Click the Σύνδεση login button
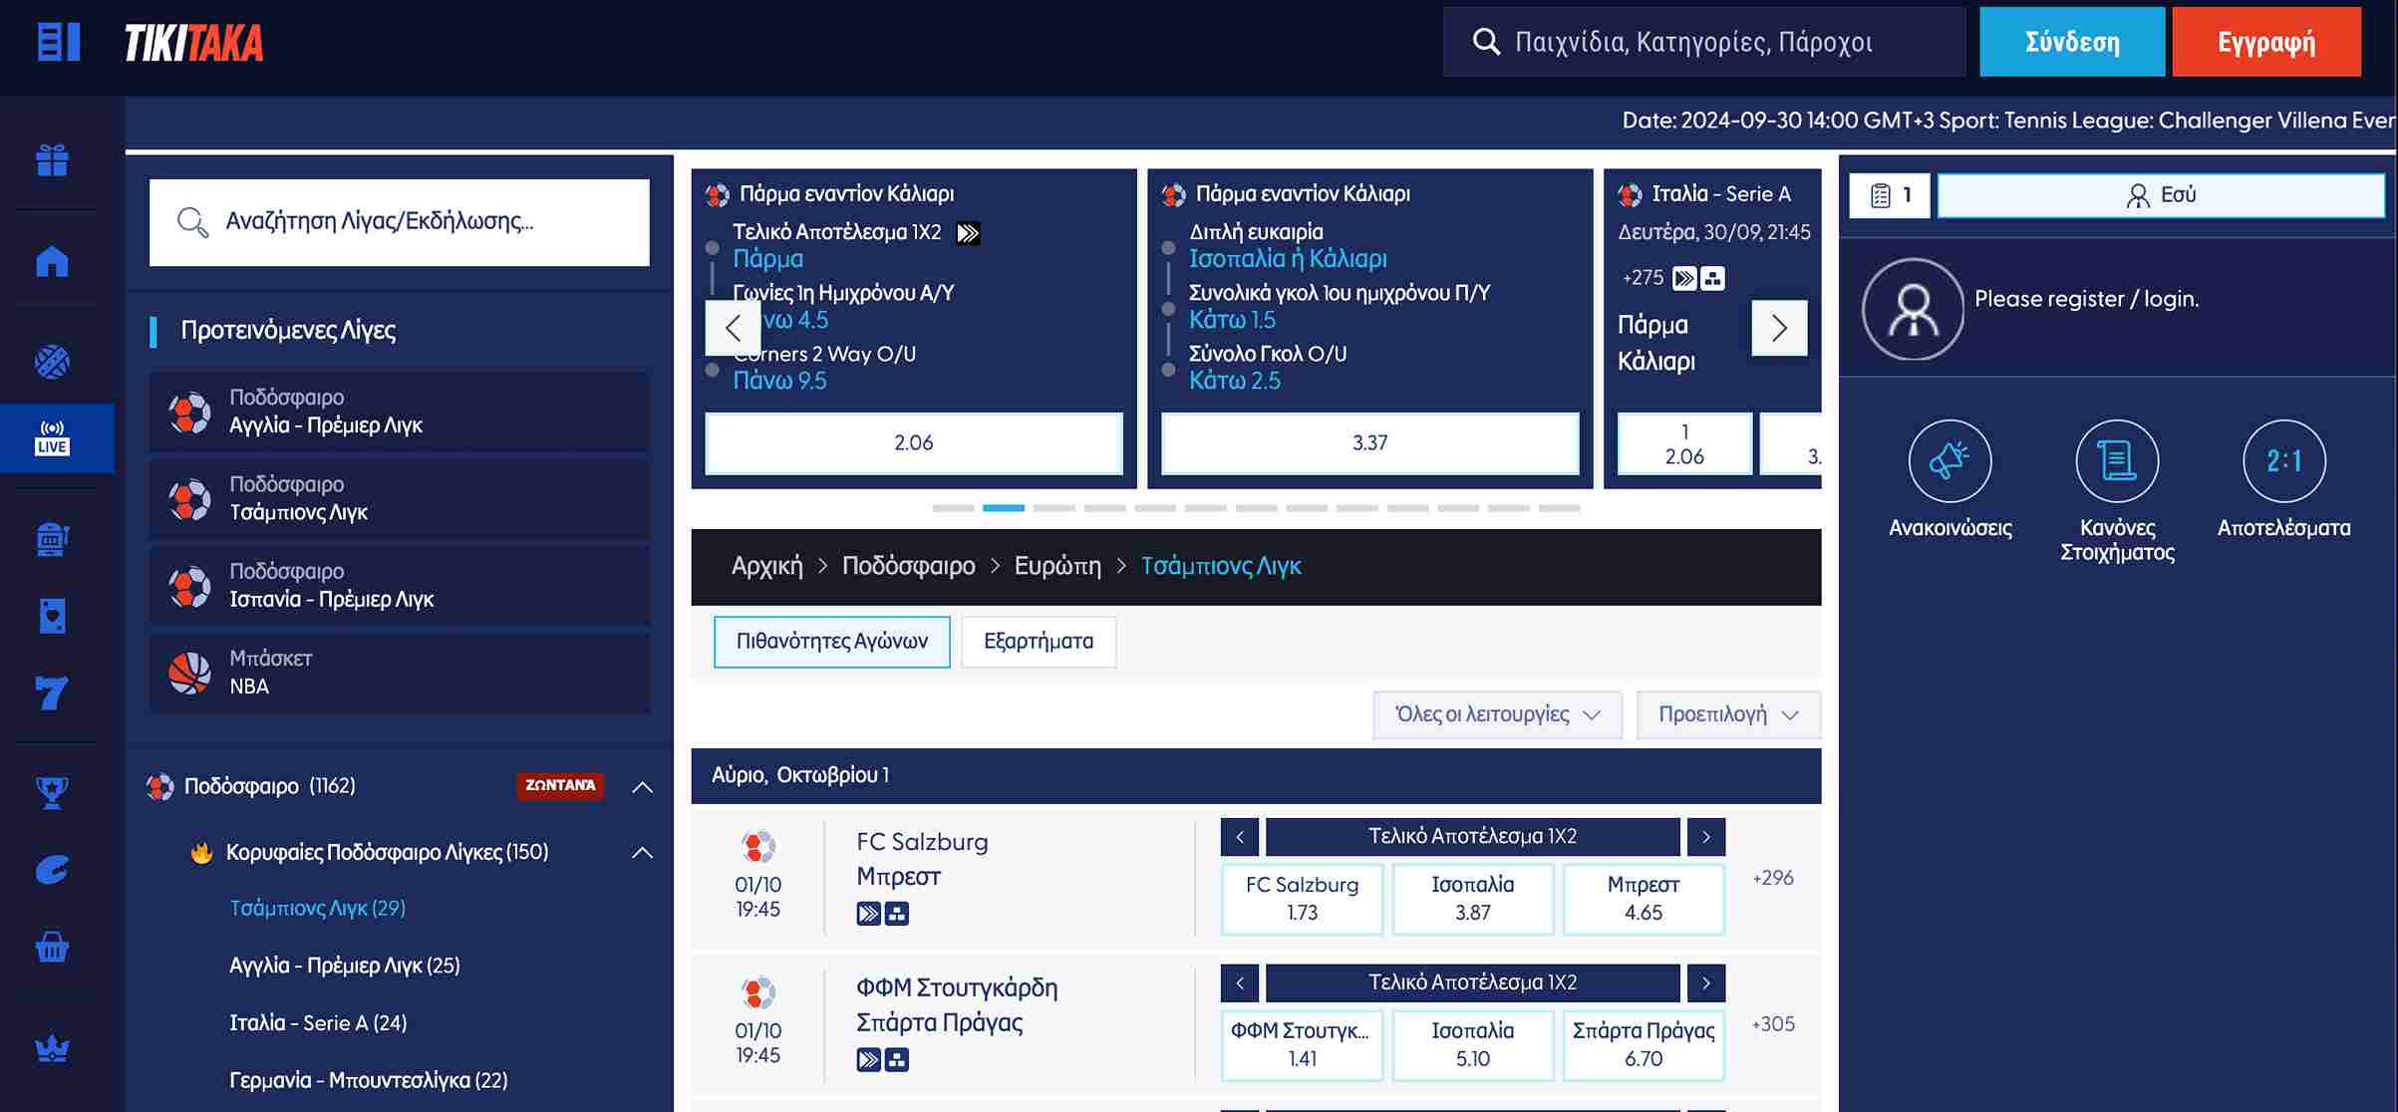Viewport: 2398px width, 1112px height. coord(2072,41)
